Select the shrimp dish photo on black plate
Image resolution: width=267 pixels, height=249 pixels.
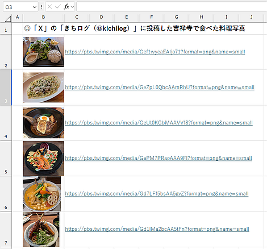44,158
